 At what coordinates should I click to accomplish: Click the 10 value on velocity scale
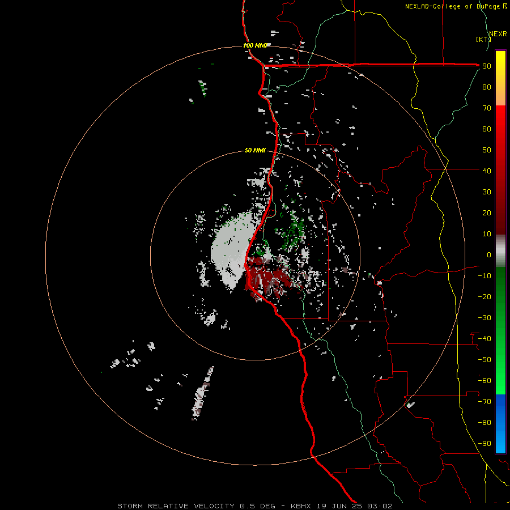click(487, 234)
